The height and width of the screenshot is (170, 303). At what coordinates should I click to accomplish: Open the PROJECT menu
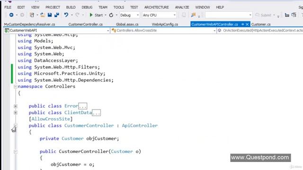53,8
